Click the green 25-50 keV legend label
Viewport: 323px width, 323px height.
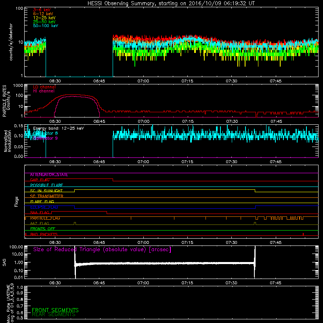click(44, 22)
